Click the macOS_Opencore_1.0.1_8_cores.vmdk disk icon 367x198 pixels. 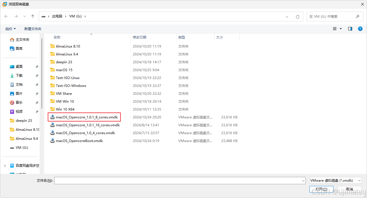point(53,117)
